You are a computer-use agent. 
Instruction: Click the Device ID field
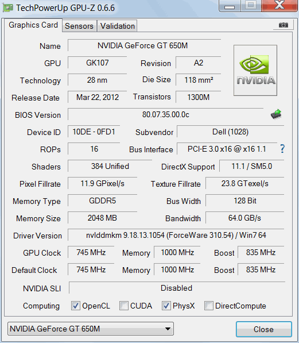(94, 132)
